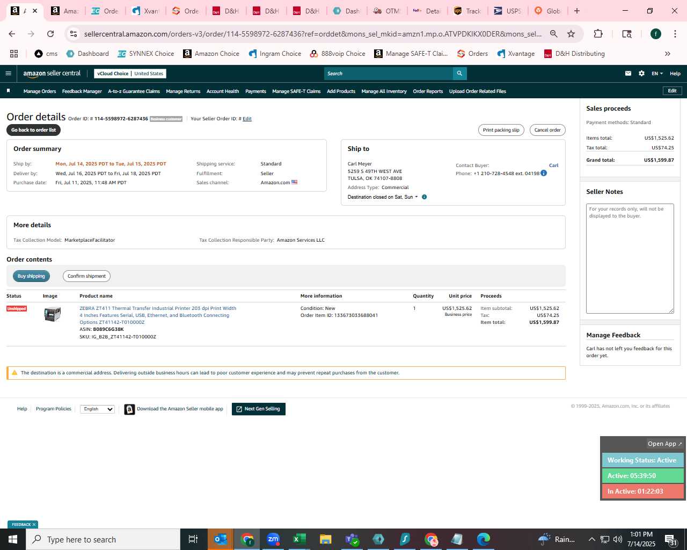Image resolution: width=687 pixels, height=550 pixels.
Task: Open Manage Returns menu item
Action: pos(183,91)
